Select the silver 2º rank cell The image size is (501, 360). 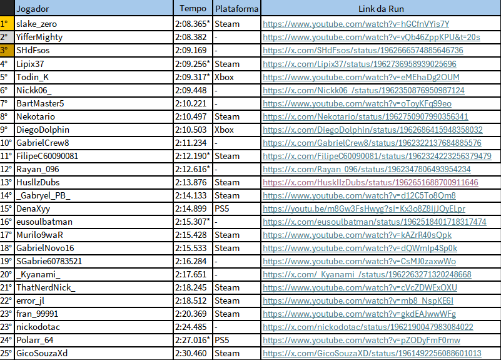pyautogui.click(x=7, y=37)
